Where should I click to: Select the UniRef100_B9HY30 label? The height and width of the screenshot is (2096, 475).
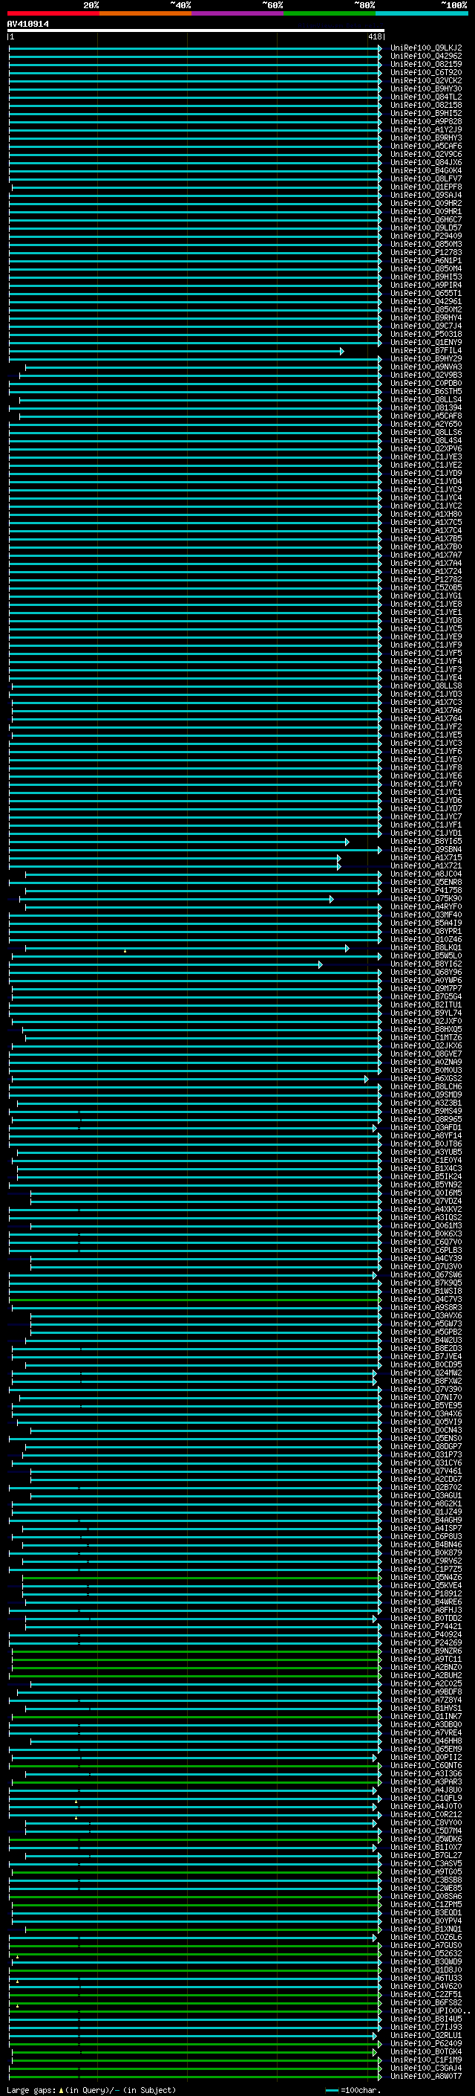[x=426, y=88]
